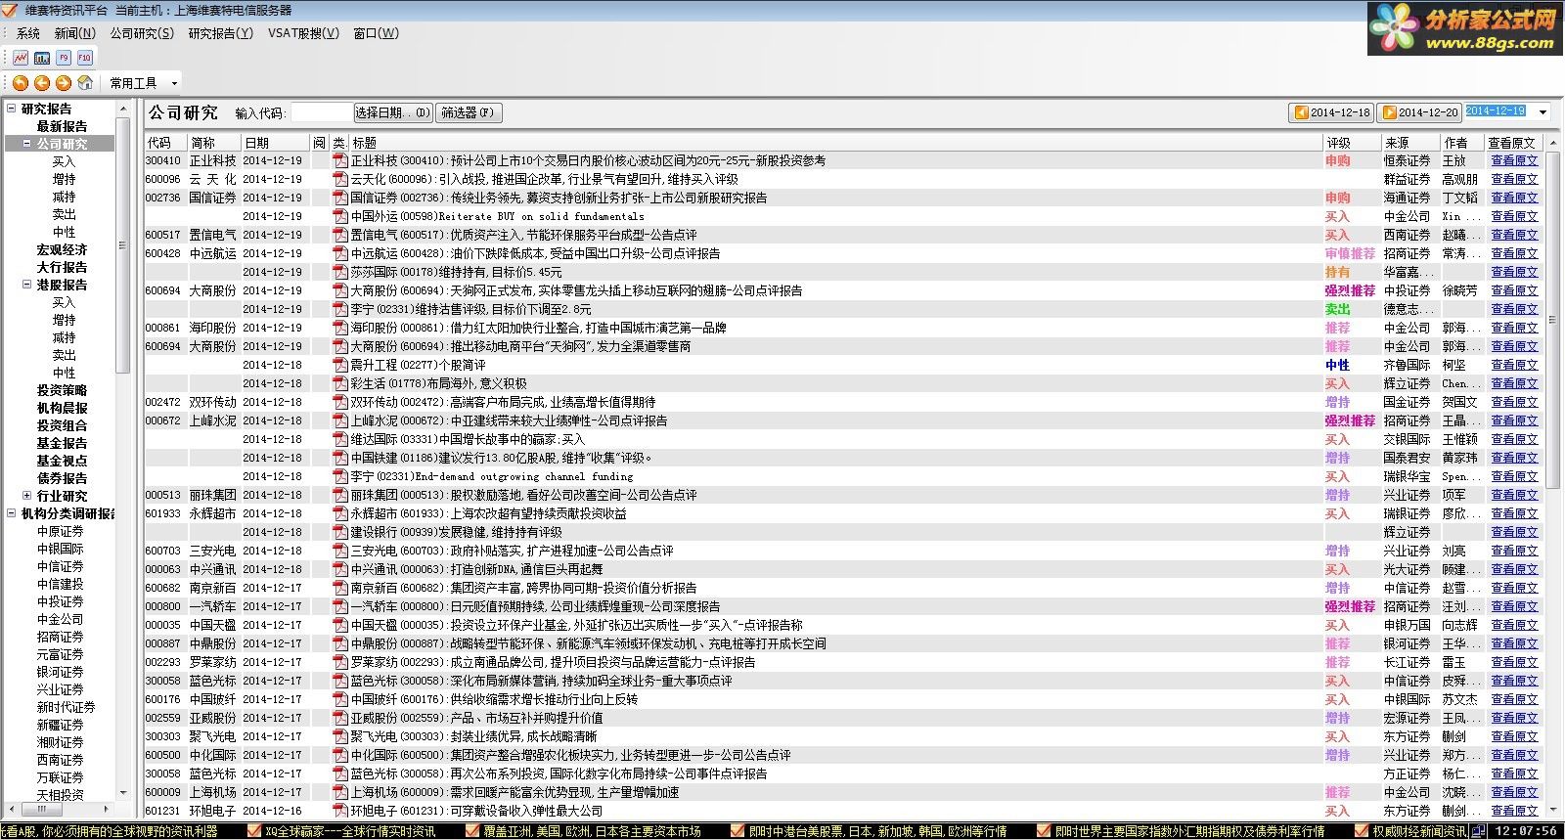Select 投资策略 in the tree
Image resolution: width=1565 pixels, height=840 pixels.
(62, 390)
